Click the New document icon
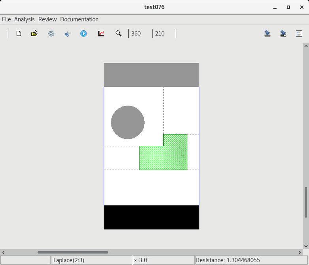The width and height of the screenshot is (309, 265). 19,34
